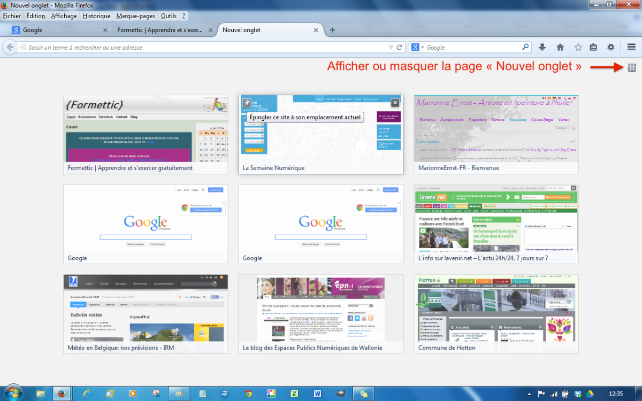Go to the Home page icon
This screenshot has height=401, width=642.
point(560,47)
